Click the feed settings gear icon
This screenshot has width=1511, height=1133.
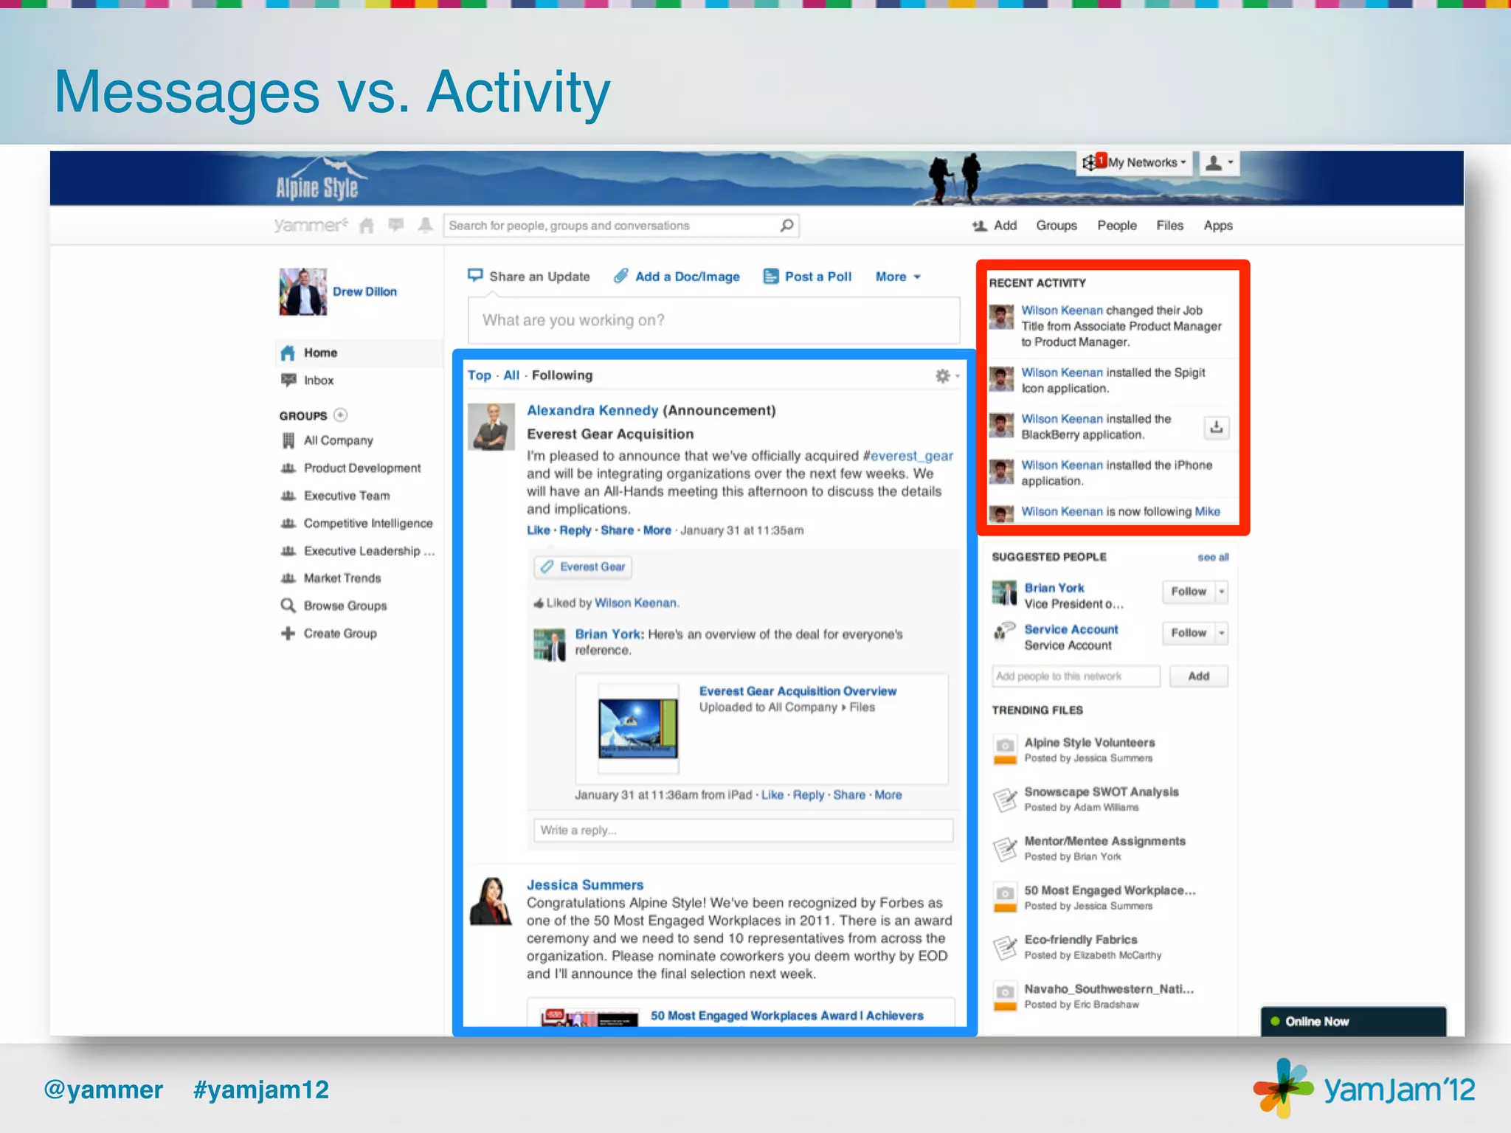(x=943, y=376)
